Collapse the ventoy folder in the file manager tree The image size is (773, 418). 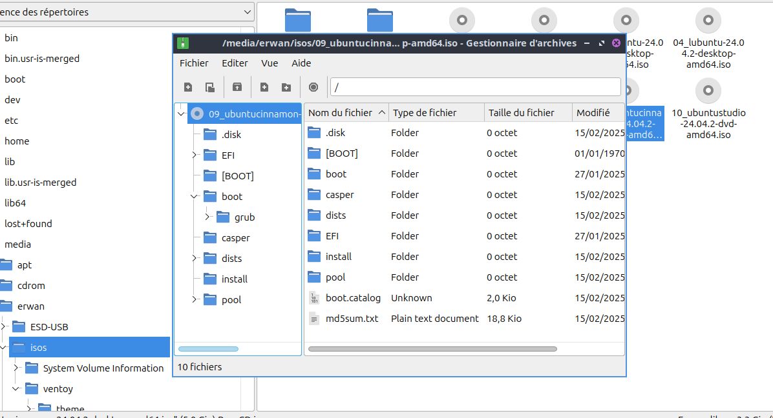(x=16, y=388)
